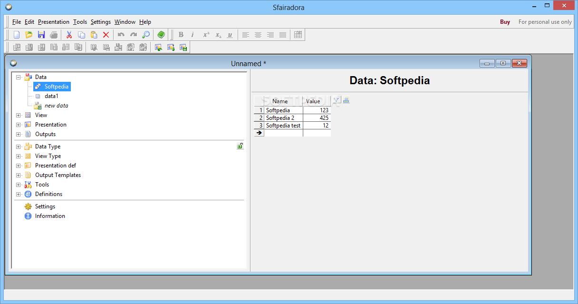Click the picture icon with green disk

183,47
